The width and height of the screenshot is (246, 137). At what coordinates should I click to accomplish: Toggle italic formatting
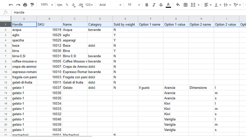(154, 5)
